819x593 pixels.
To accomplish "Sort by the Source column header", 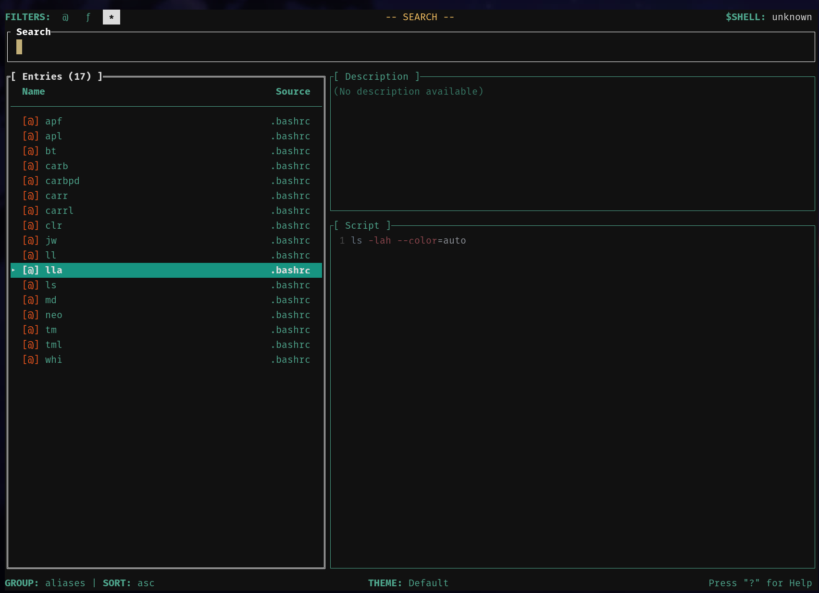I will coord(293,92).
